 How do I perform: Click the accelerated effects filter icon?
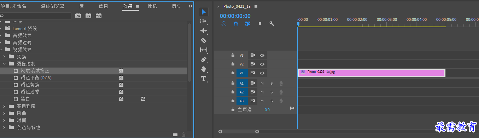[x=78, y=16]
